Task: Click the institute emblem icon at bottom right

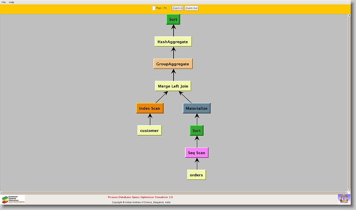Action: pos(344,199)
